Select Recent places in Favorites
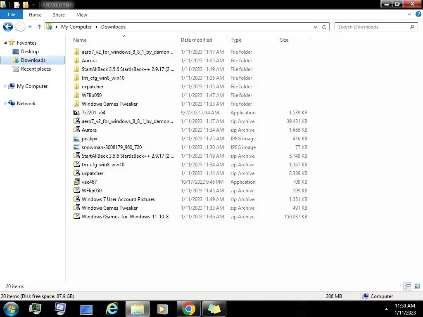Viewport: 423px width, 317px height. [36, 69]
